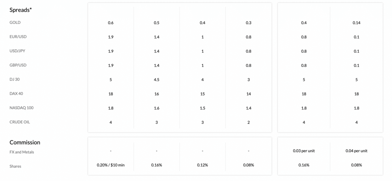
Task: Select the GOLD row label
Action: click(x=15, y=23)
